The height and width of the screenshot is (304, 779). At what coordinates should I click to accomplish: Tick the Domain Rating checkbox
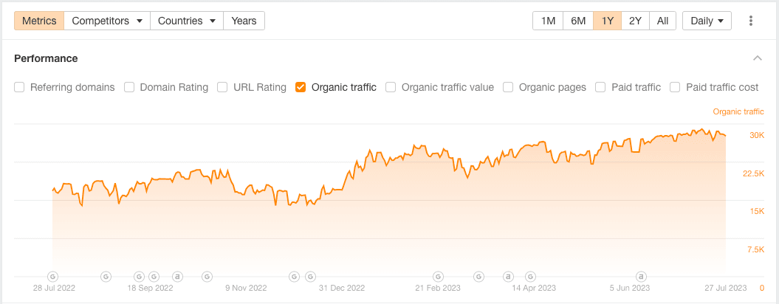coord(129,87)
